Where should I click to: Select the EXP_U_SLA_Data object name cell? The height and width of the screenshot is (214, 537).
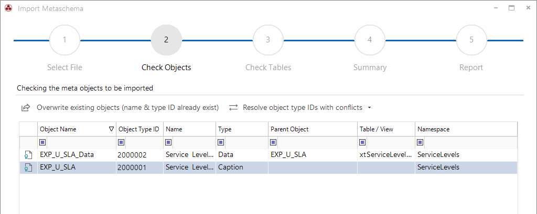77,155
